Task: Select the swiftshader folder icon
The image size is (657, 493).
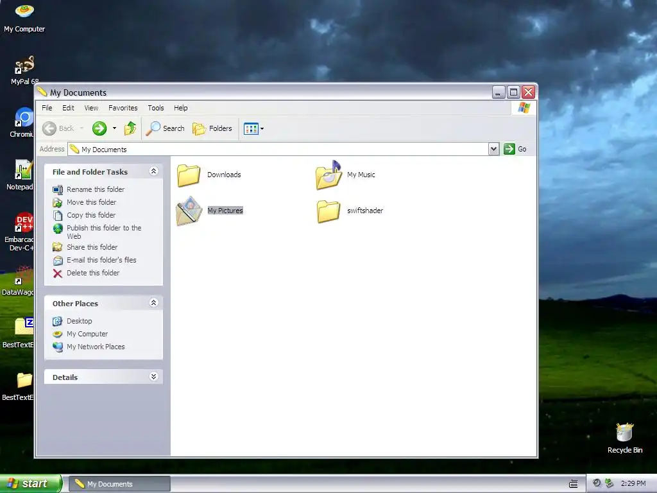Action: tap(328, 211)
